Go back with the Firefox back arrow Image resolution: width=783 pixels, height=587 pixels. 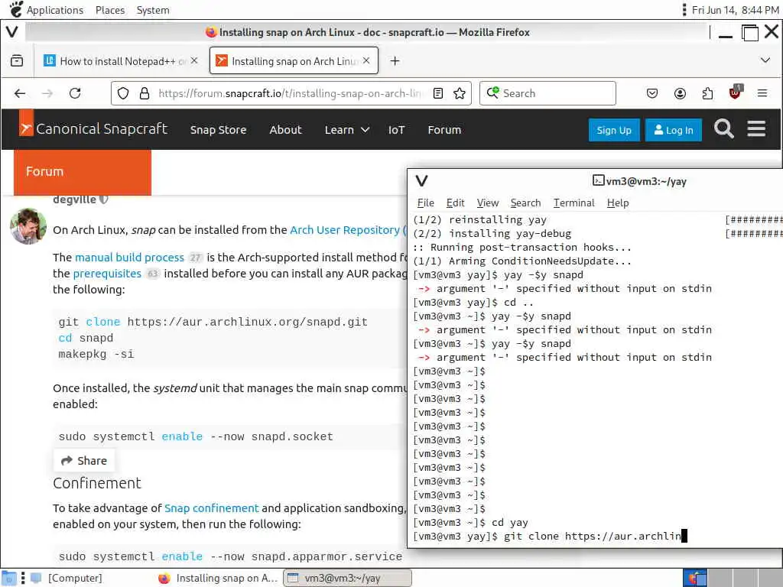point(20,93)
